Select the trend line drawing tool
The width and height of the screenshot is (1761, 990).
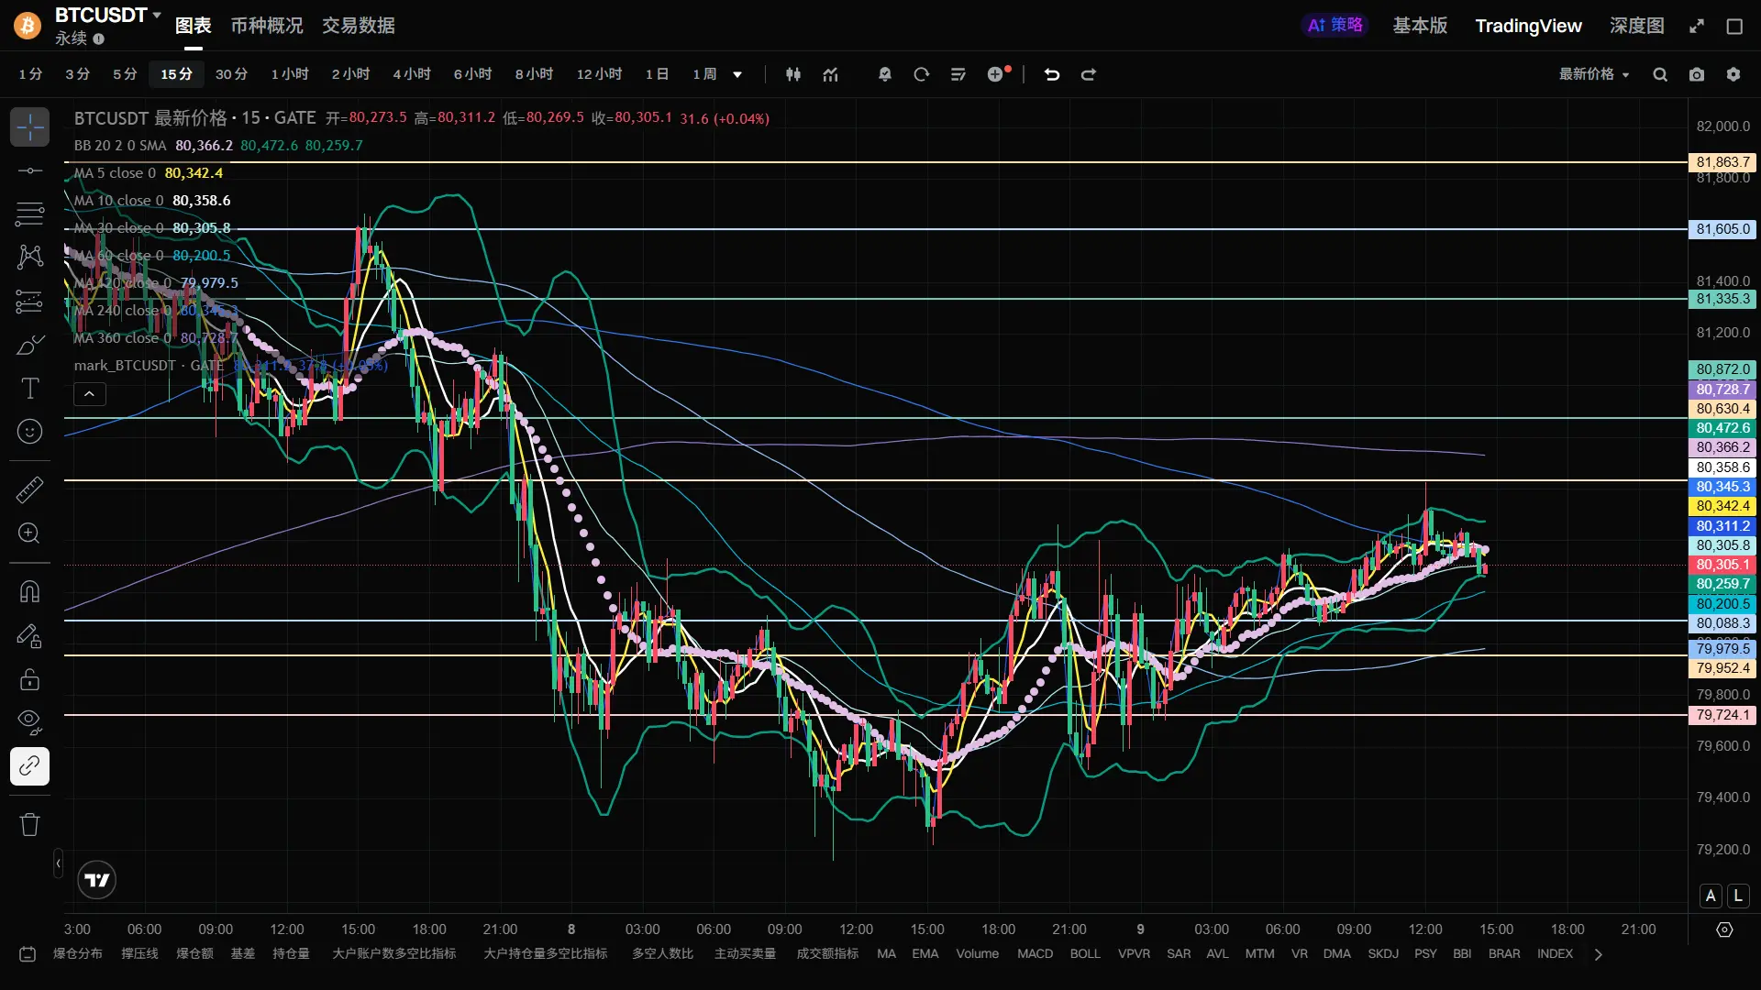point(29,170)
